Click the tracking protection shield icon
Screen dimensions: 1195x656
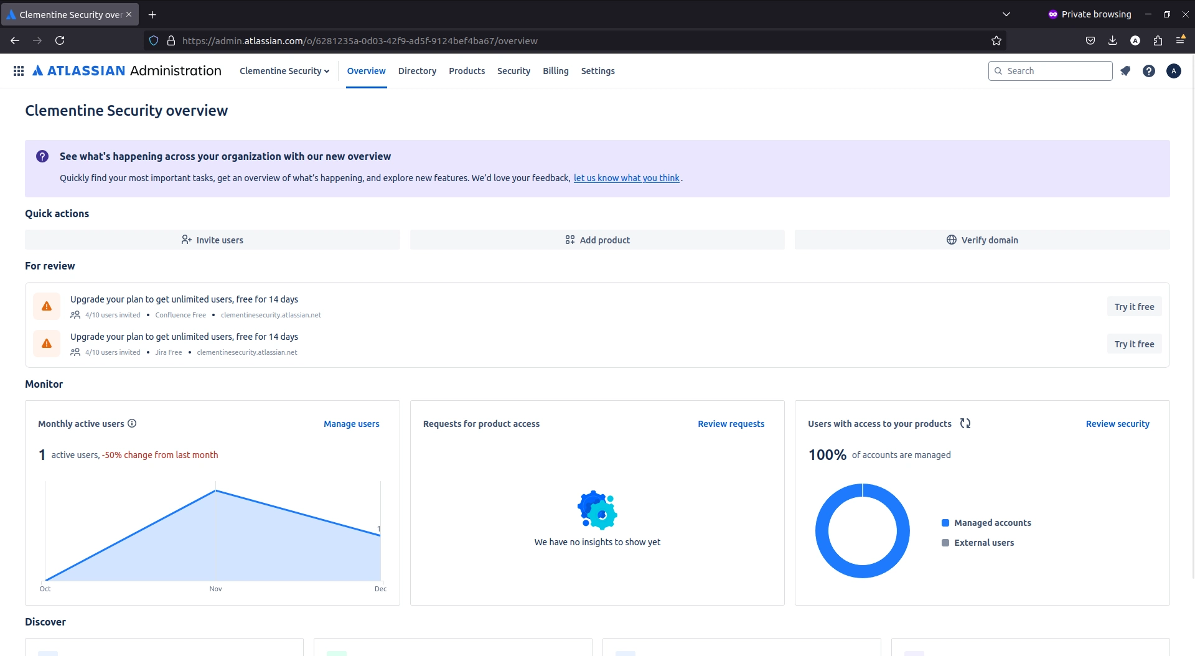tap(153, 40)
